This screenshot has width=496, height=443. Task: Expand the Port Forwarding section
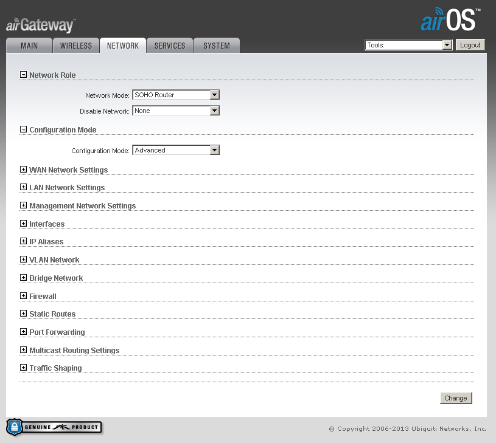[x=23, y=332]
